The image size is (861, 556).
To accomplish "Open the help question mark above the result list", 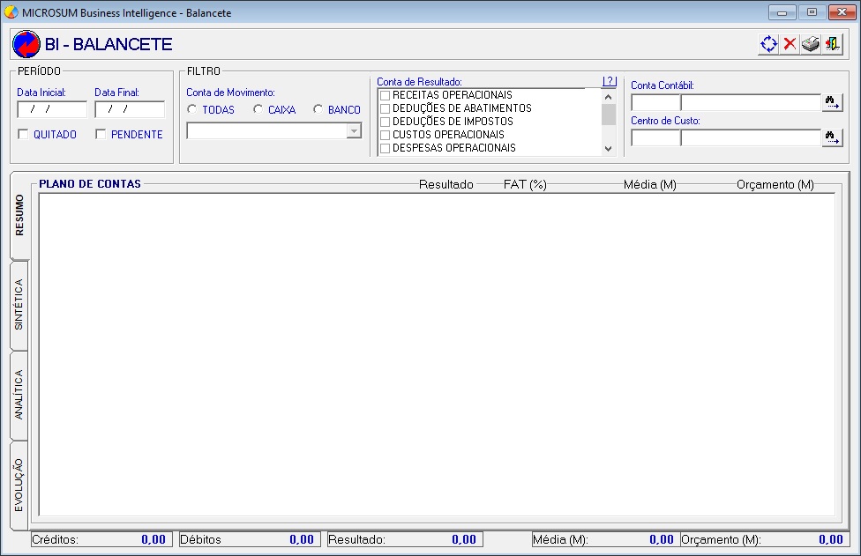I will [609, 81].
